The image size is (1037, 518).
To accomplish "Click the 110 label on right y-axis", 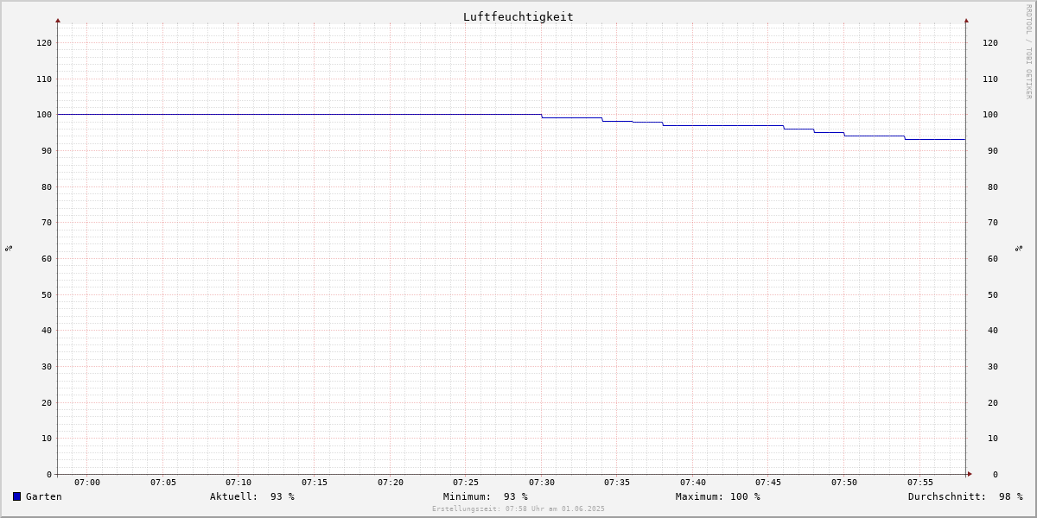I will click(990, 79).
